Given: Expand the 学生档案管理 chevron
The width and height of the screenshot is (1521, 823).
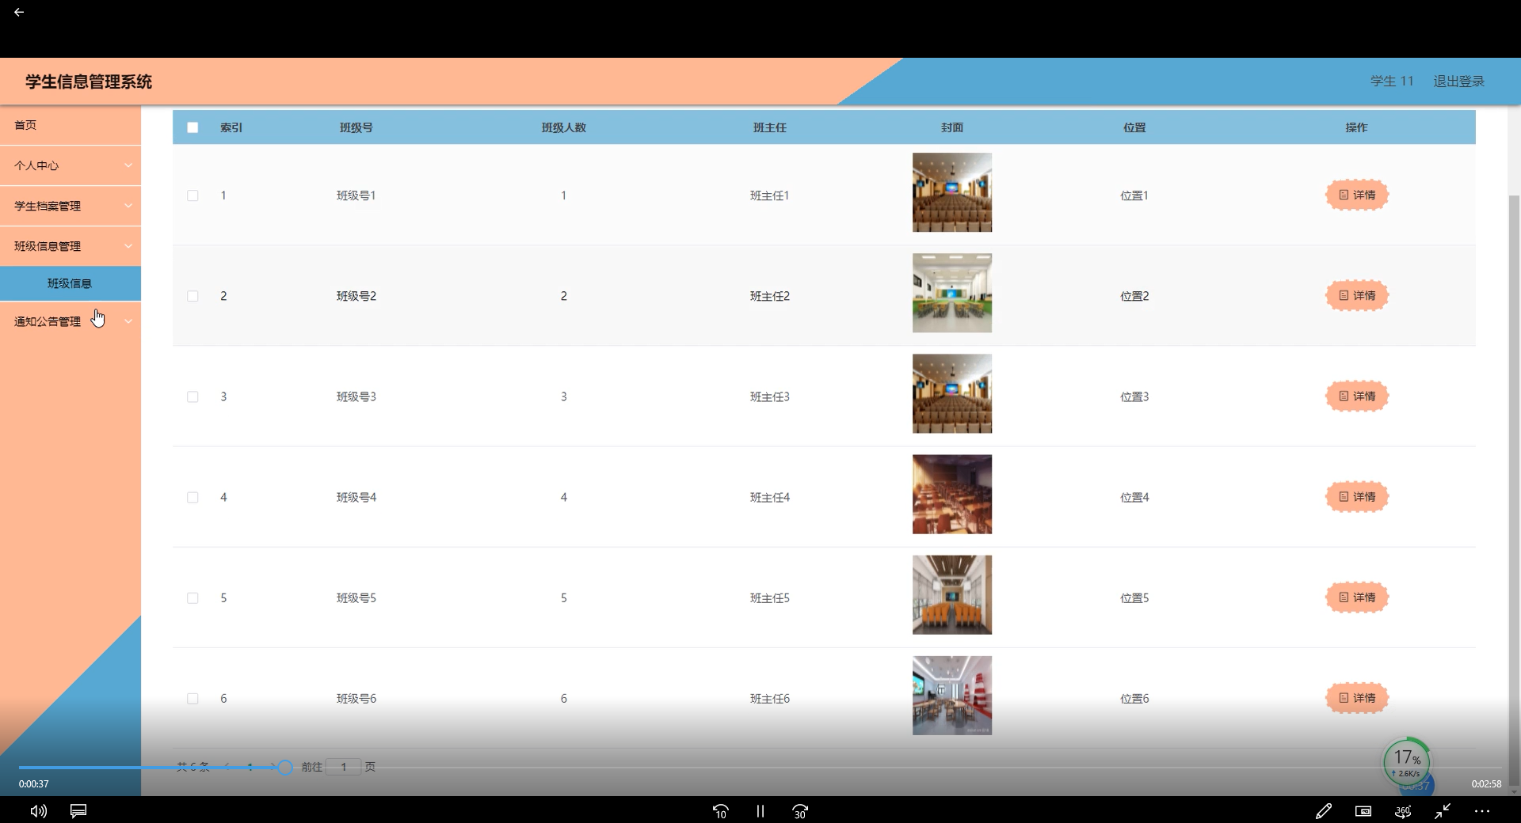Looking at the screenshot, I should [x=128, y=206].
